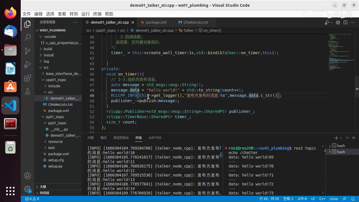Expand the 大纲 outline section
The image size is (359, 202).
point(43,187)
